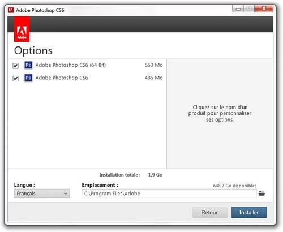Viewport: 283px width, 232px height.
Task: Click the product options hint text panel
Action: (x=220, y=114)
